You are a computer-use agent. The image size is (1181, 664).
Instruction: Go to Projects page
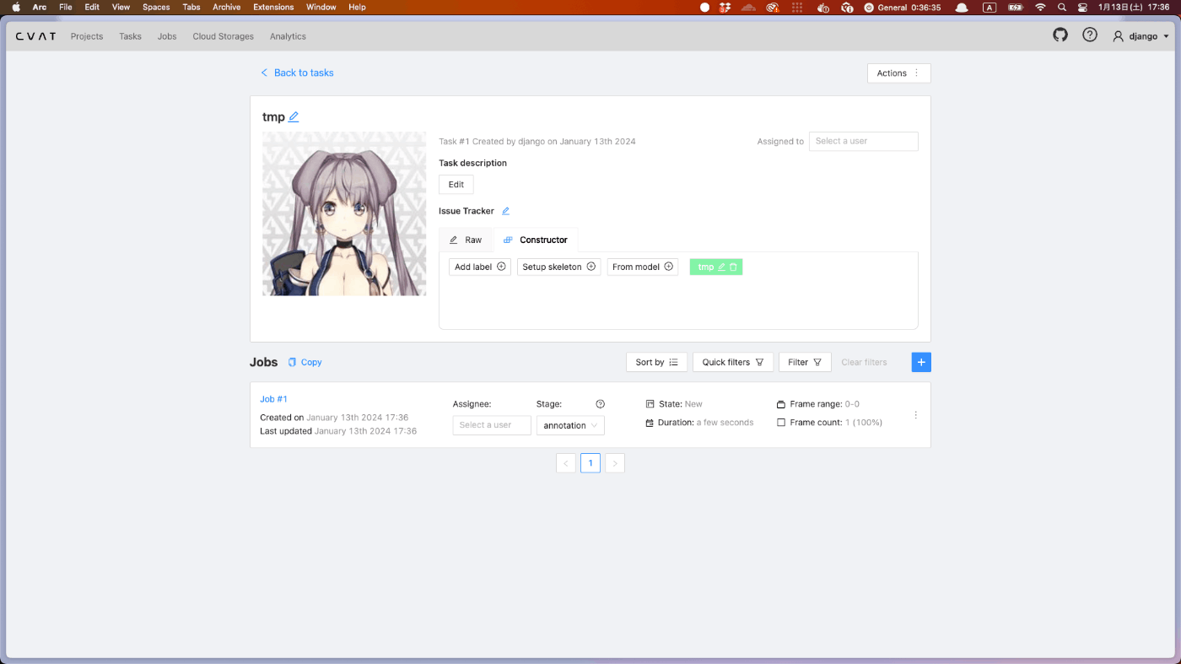(x=87, y=36)
